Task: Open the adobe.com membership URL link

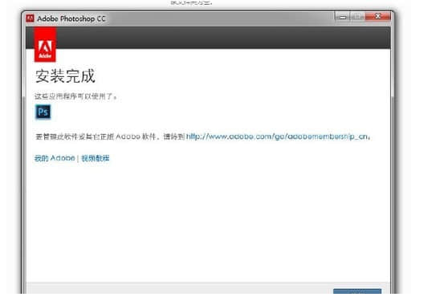Action: 278,136
